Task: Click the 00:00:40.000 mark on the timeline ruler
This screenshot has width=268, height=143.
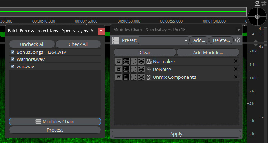Action: pyautogui.click(x=44, y=21)
